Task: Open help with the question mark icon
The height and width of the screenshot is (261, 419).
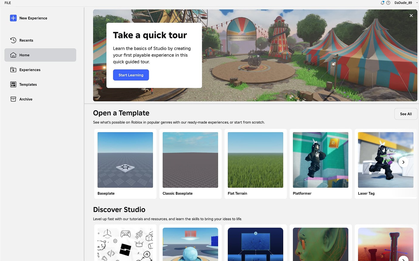Action: point(388,3)
